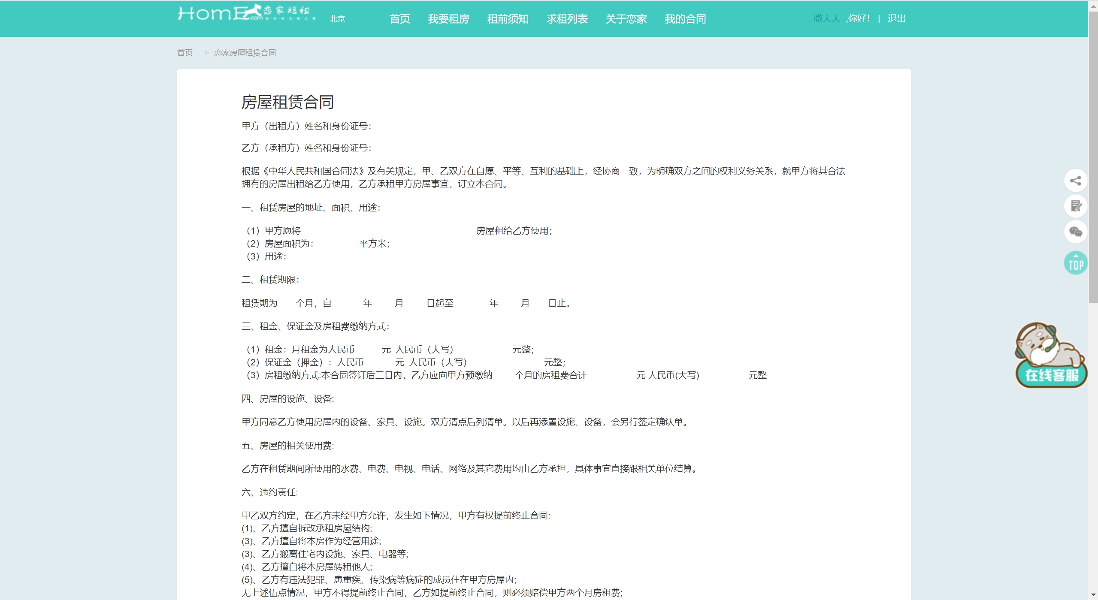Click the 撒大大 username link
The height and width of the screenshot is (600, 1098).
tap(826, 18)
